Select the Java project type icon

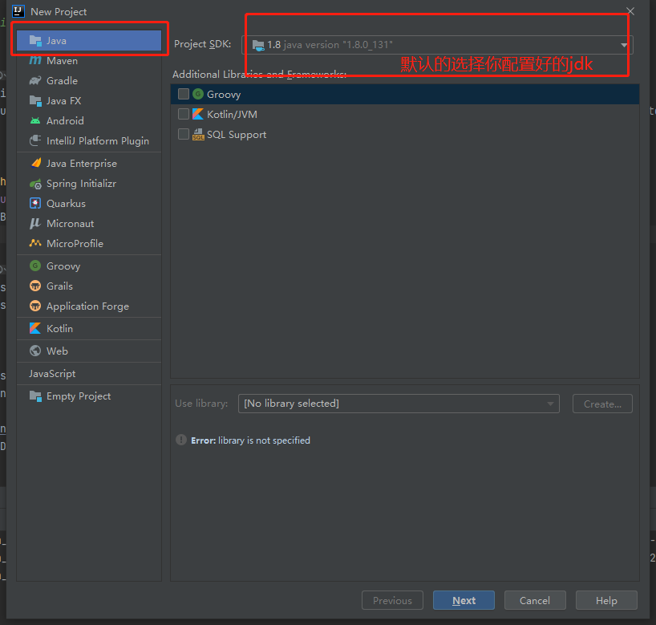[x=35, y=41]
